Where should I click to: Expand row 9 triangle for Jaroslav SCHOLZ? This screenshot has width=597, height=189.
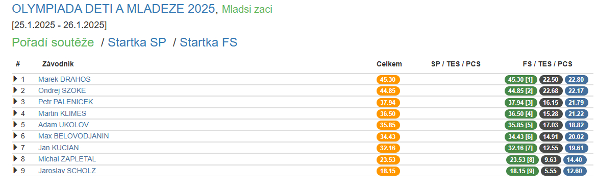point(16,171)
